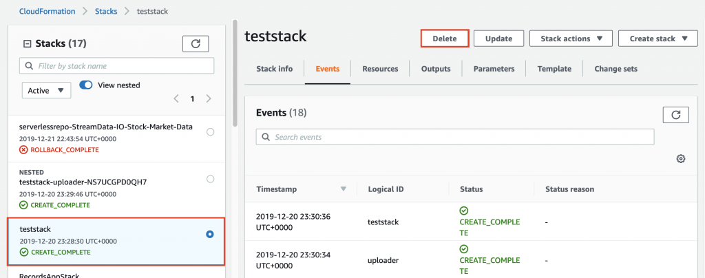Switch to the Change sets tab
705x278 pixels.
click(615, 69)
